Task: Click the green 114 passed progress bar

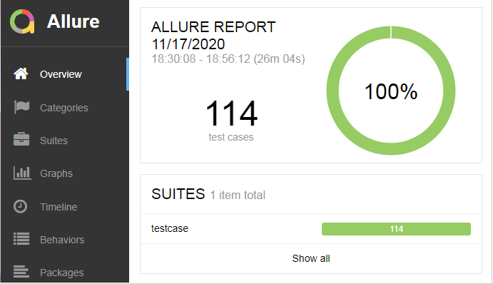Action: coord(396,229)
